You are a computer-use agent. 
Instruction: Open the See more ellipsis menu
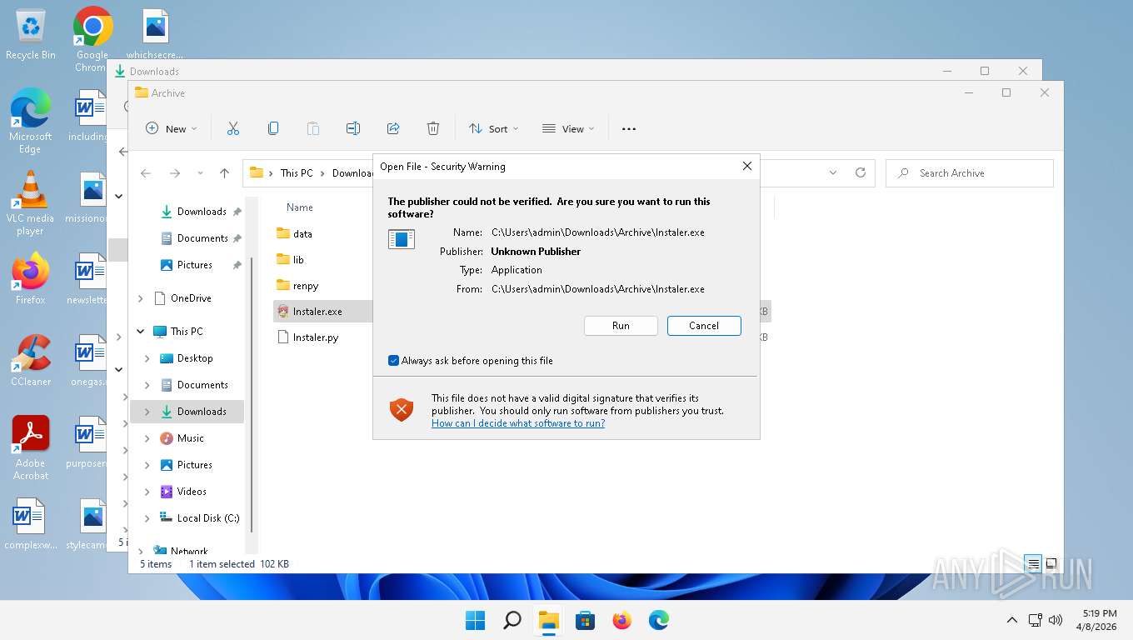click(629, 128)
